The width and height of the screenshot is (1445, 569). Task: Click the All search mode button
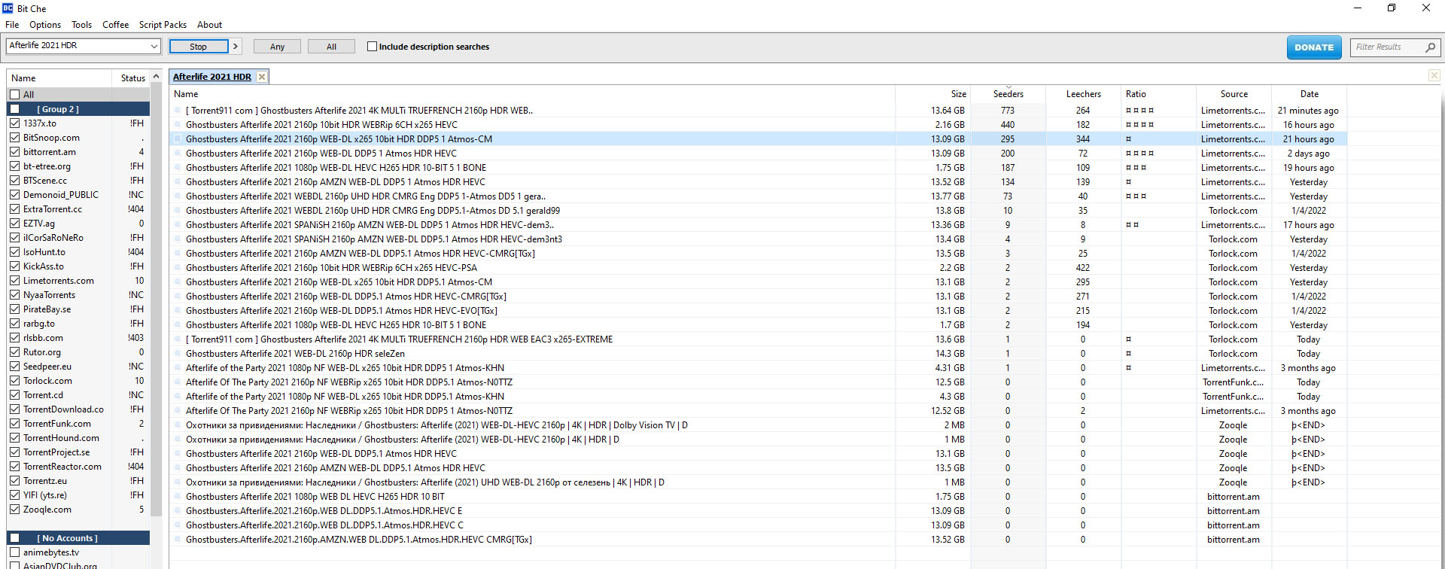coord(331,47)
